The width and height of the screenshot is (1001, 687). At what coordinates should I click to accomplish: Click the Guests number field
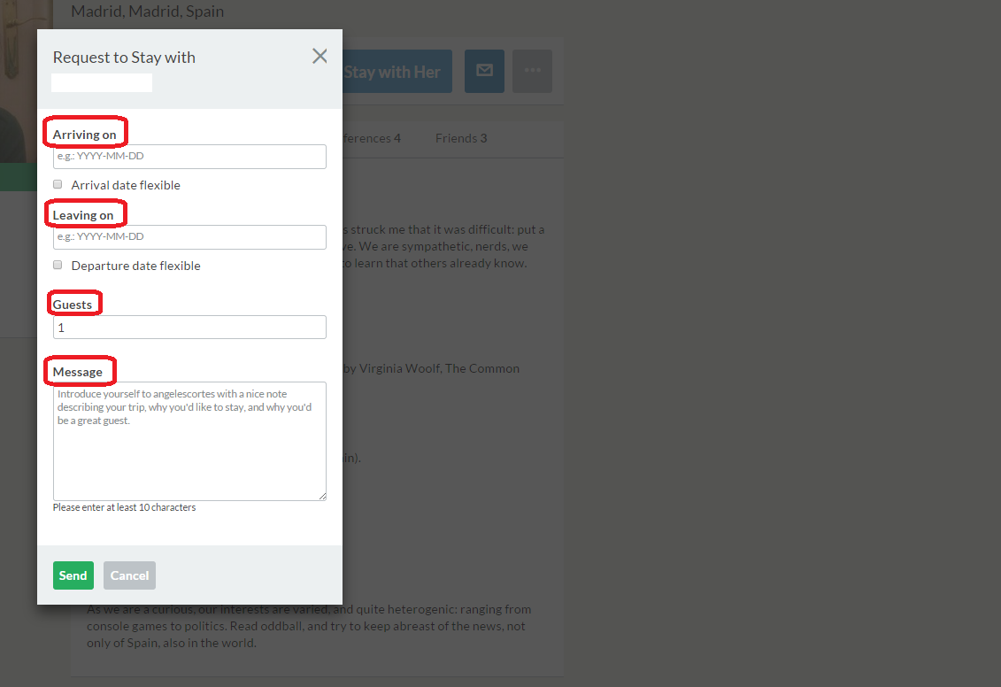(x=189, y=327)
